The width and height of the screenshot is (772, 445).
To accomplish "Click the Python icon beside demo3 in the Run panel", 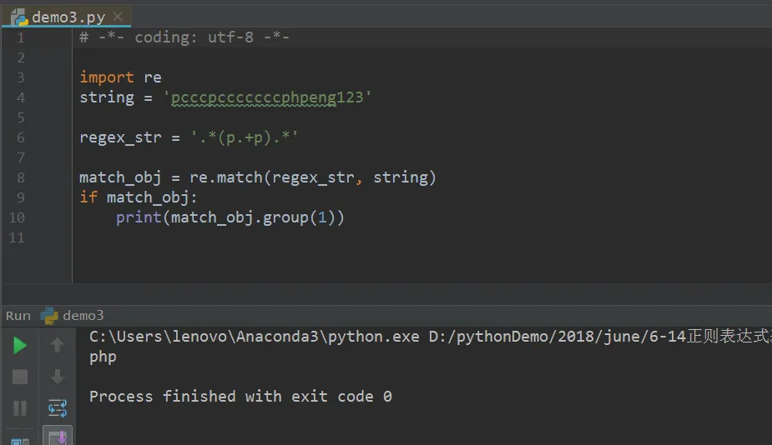I will point(49,316).
